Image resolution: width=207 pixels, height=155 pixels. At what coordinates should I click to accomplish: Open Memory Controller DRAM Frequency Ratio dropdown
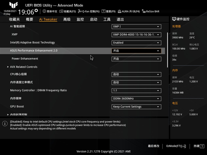(136, 91)
